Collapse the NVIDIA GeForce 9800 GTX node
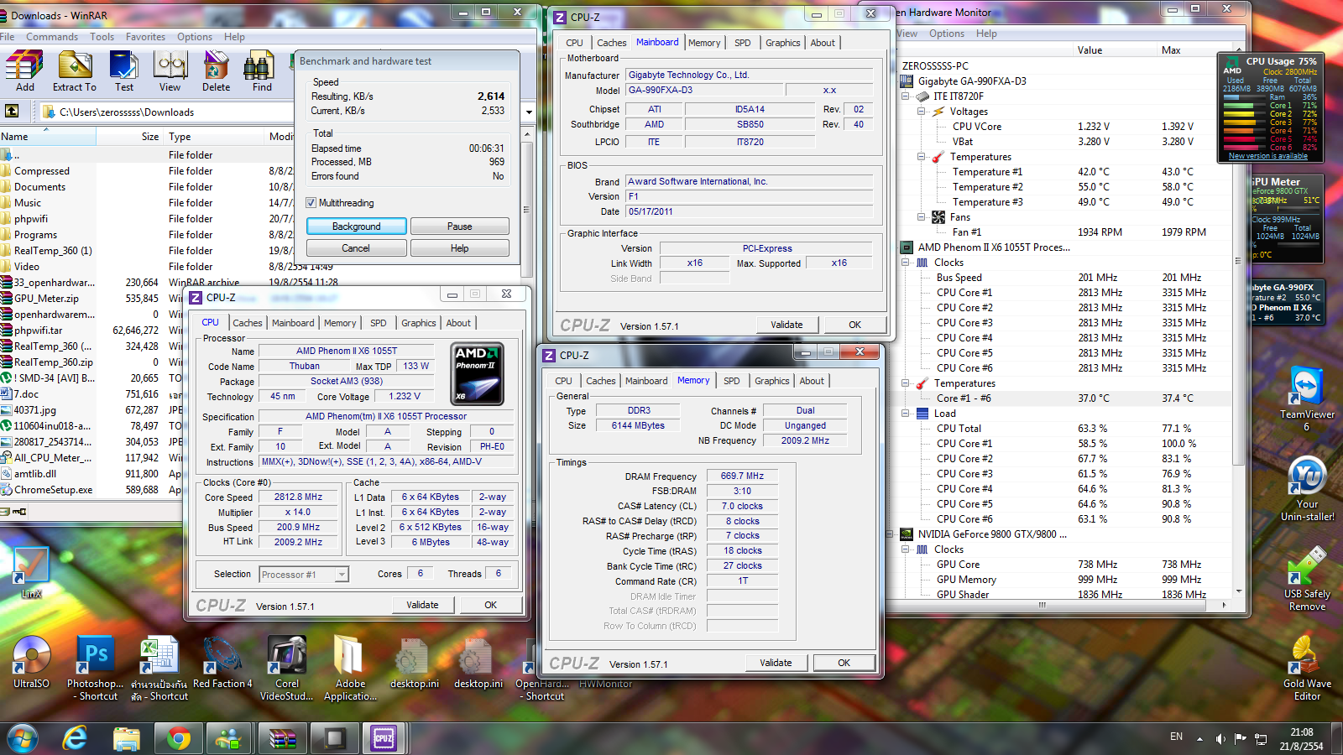The width and height of the screenshot is (1343, 755). click(891, 534)
